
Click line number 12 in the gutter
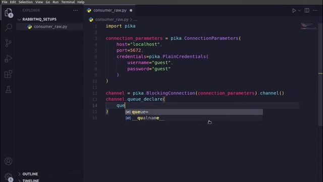tap(94, 93)
